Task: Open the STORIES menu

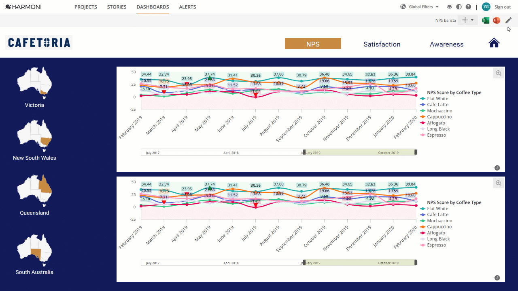Action: [117, 7]
